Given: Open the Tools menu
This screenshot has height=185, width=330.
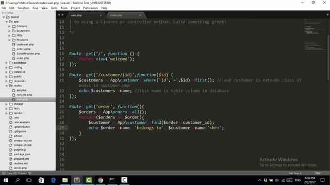Looking at the screenshot, I should click(x=64, y=8).
